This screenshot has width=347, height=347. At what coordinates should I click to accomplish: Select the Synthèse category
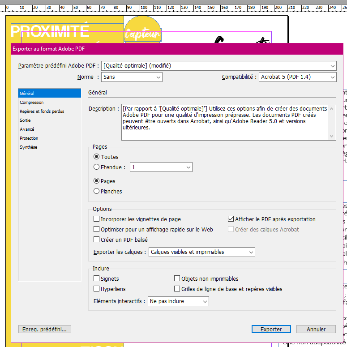50,147
